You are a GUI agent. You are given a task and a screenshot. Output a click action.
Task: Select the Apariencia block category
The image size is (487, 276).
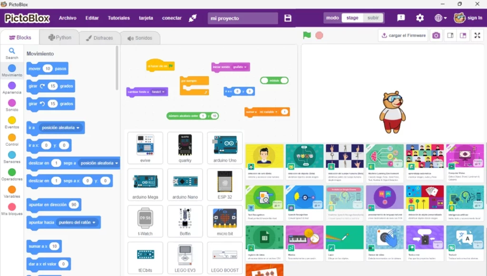click(x=12, y=88)
